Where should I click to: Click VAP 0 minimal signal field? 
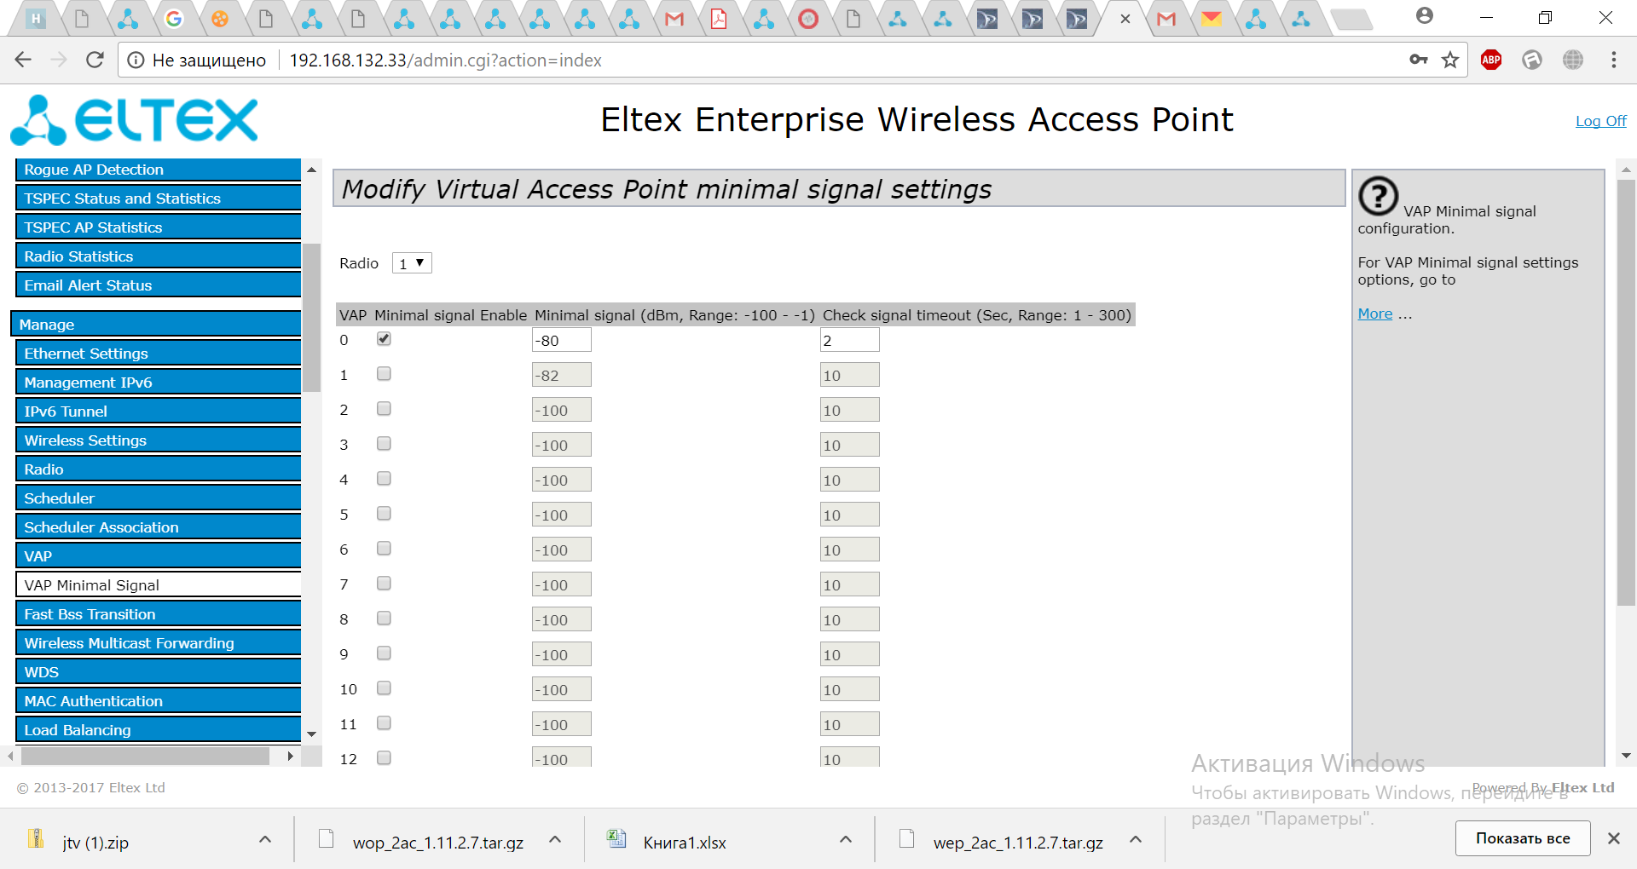pos(561,340)
